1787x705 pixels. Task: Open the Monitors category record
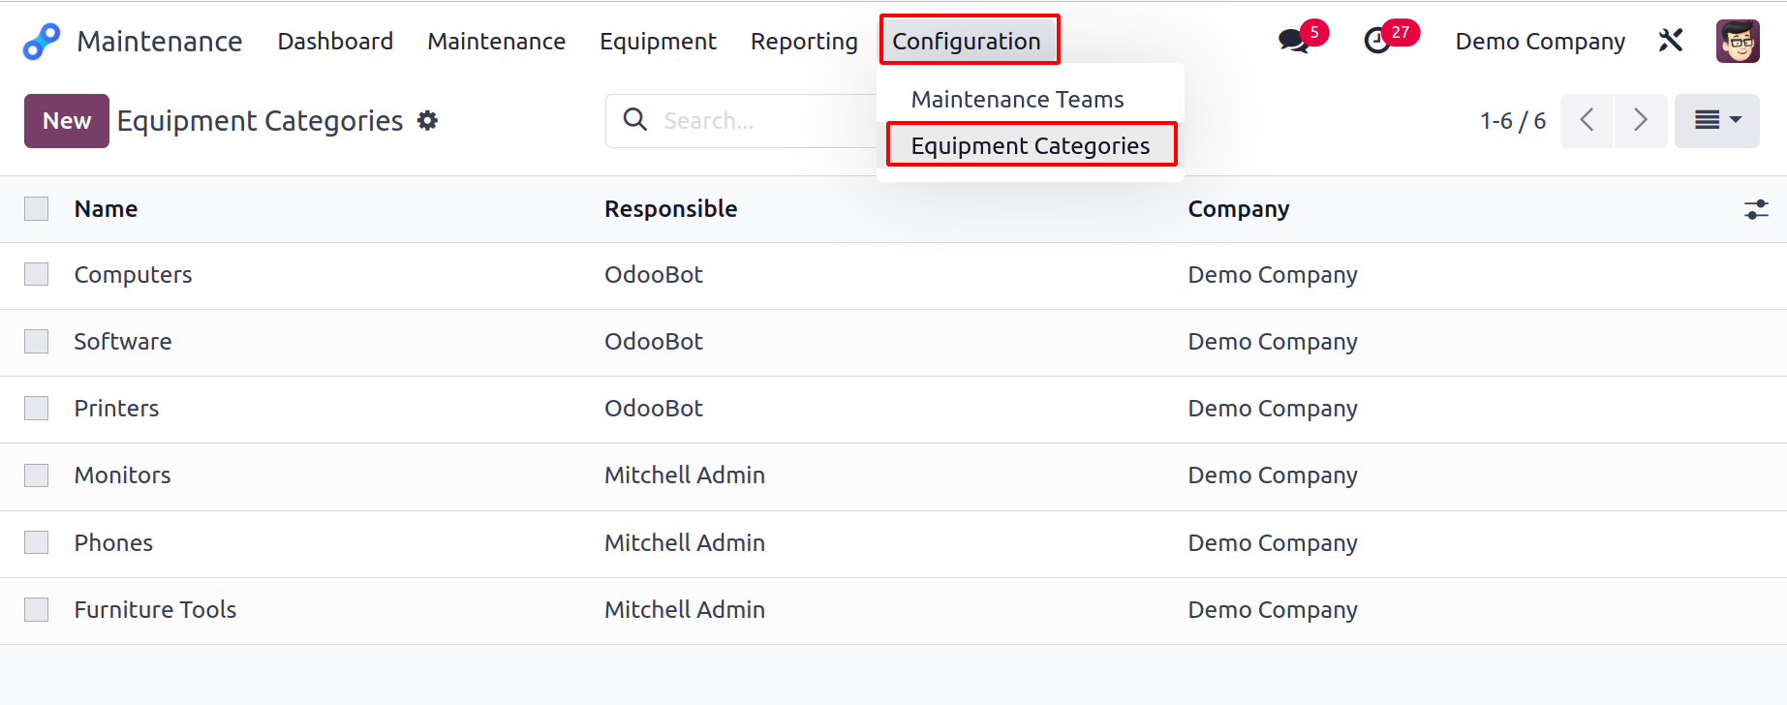(x=122, y=475)
